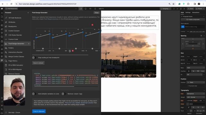This screenshot has width=206, height=115.
Task: Open the Add elements panel (plus icon)
Action: [2, 13]
